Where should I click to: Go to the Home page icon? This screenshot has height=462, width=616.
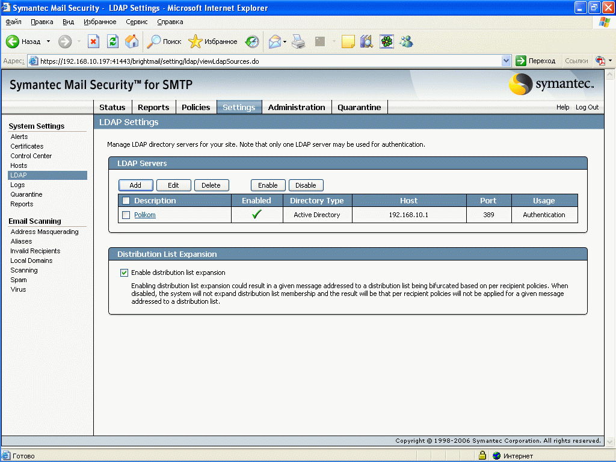[x=132, y=42]
